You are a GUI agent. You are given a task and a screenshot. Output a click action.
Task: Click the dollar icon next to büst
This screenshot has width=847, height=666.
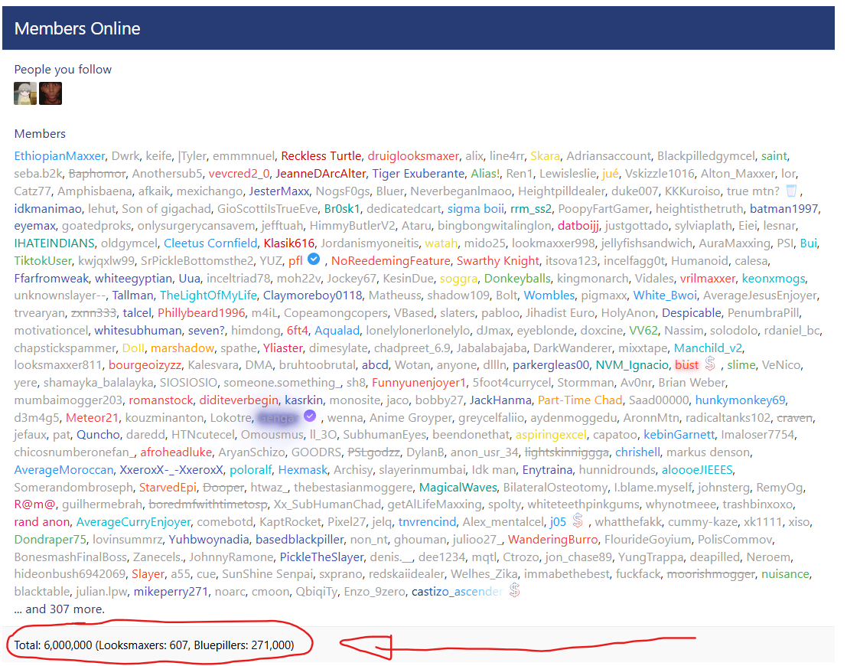[x=710, y=364]
